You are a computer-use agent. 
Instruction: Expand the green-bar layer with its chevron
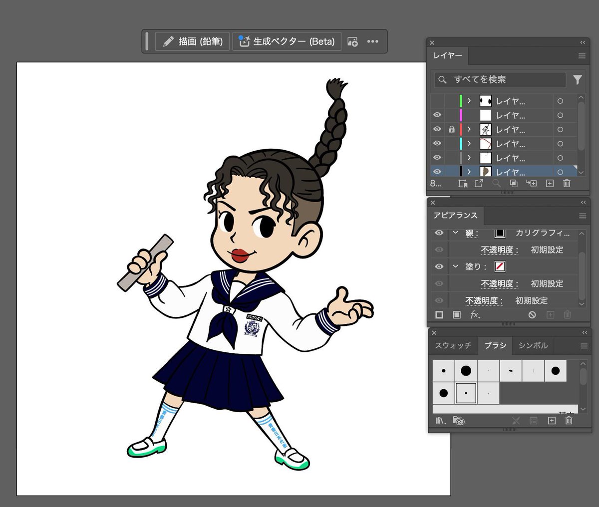click(469, 101)
